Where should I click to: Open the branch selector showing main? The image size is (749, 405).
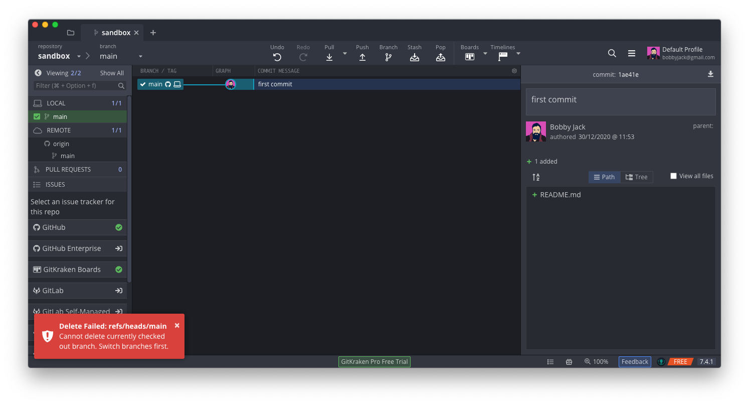click(140, 56)
